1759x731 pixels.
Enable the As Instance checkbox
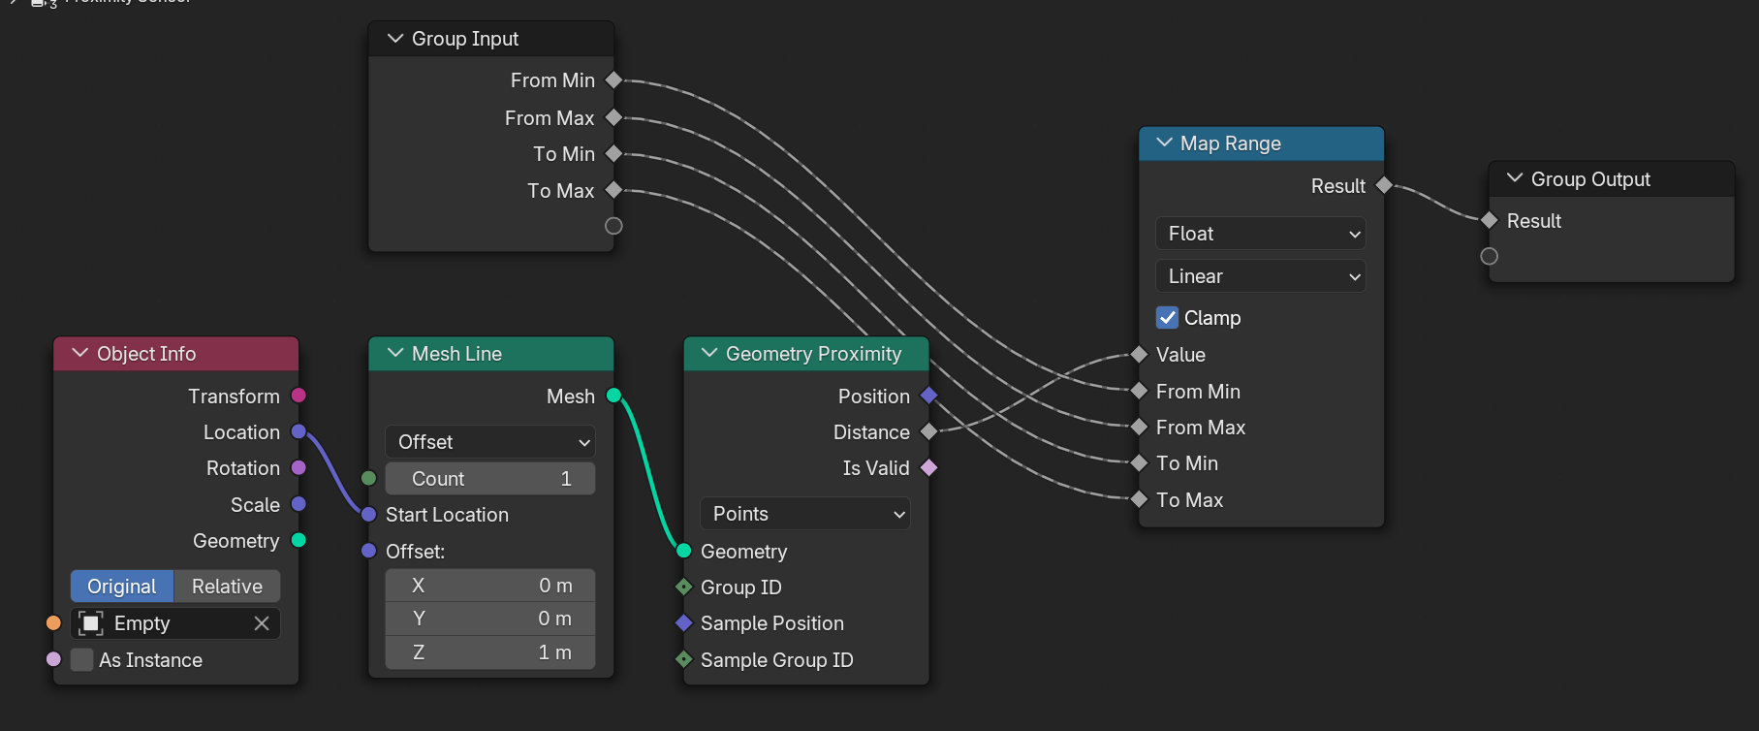pyautogui.click(x=82, y=660)
